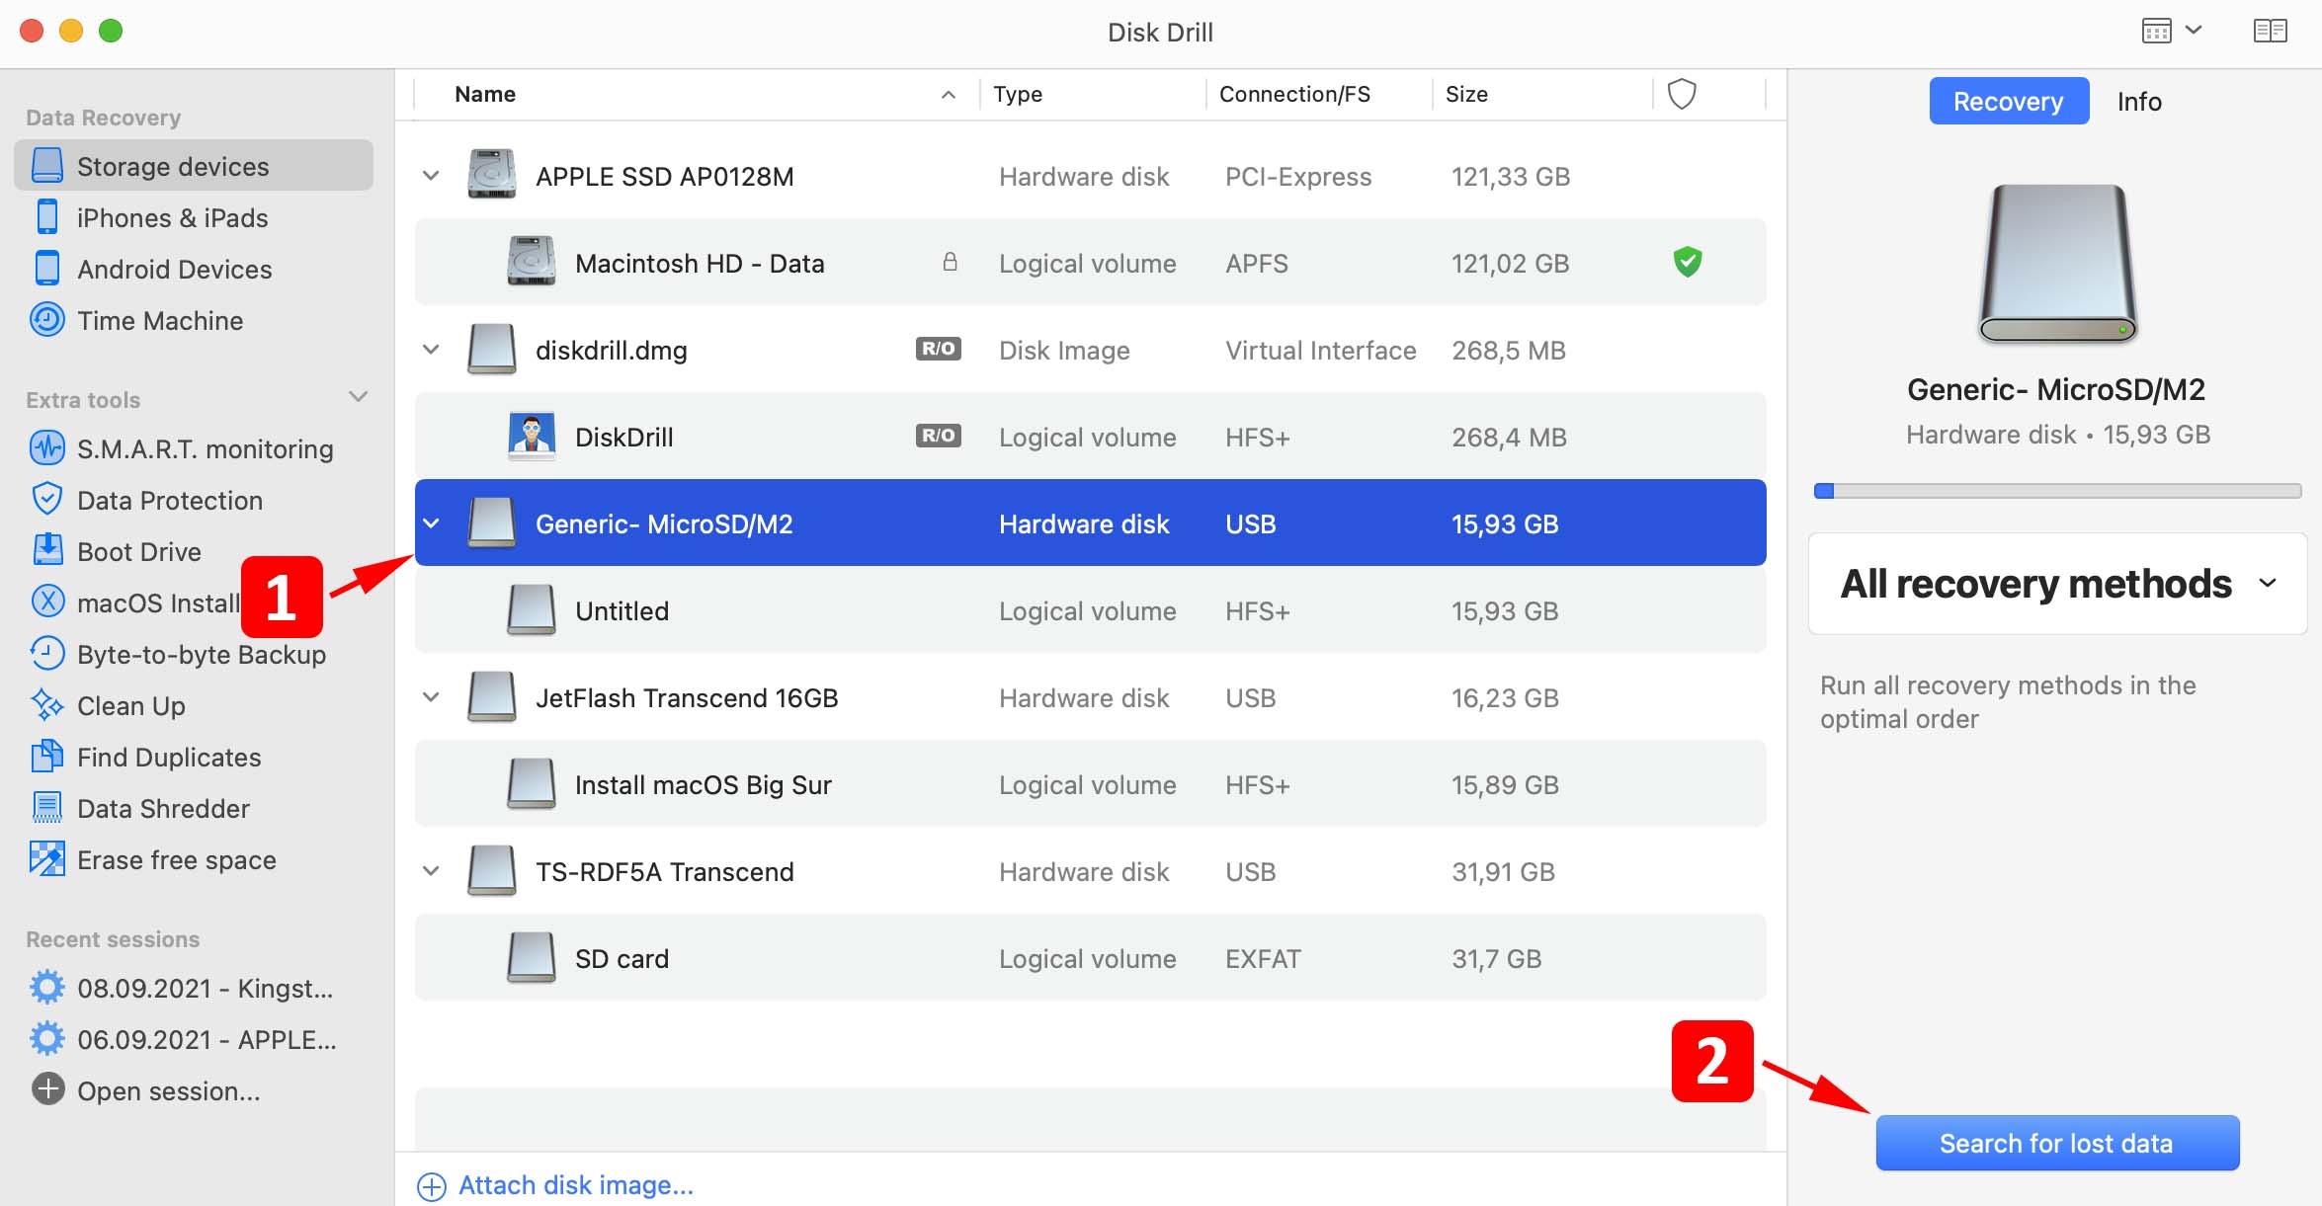Open the Data Shredder icon
Viewport: 2322px width, 1206px height.
pyautogui.click(x=46, y=808)
